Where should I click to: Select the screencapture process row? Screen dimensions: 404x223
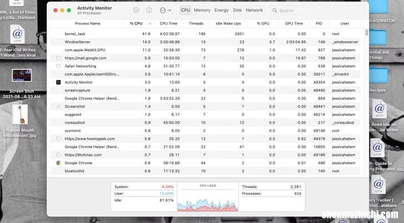tap(206, 90)
